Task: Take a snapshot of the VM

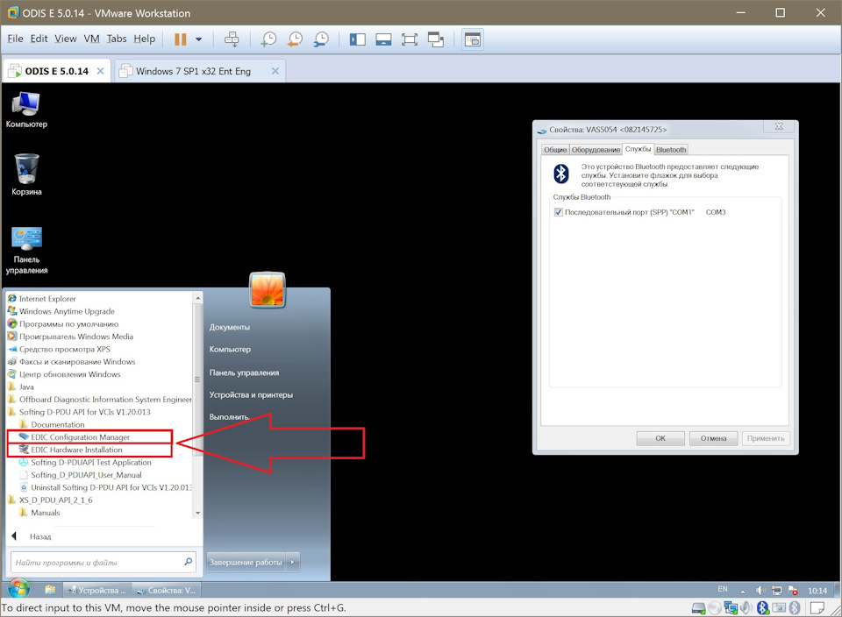Action: (x=268, y=39)
